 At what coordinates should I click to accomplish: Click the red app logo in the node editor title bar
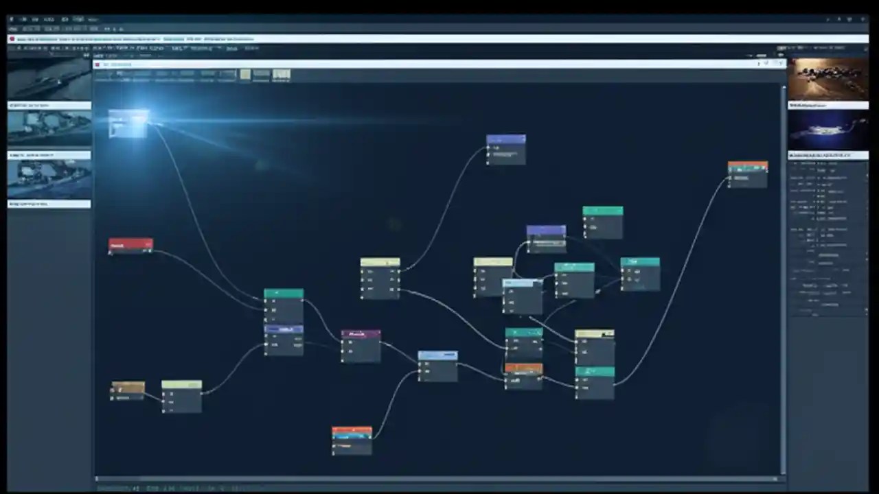click(98, 64)
